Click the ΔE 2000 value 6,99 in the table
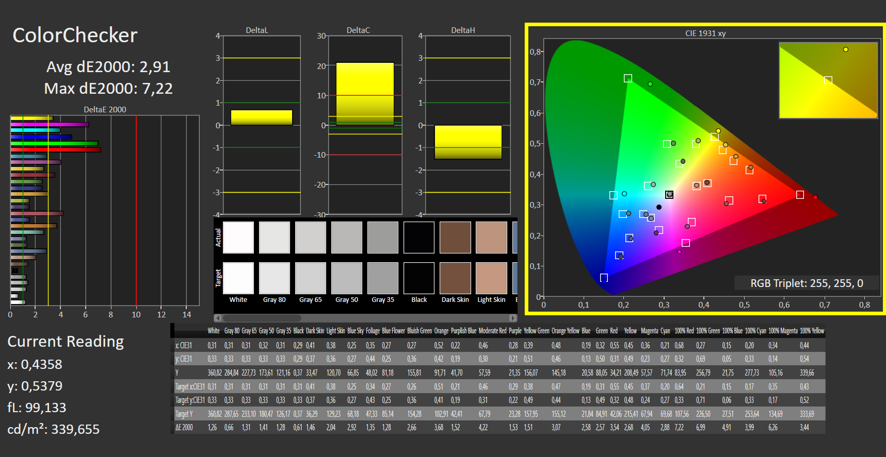886x457 pixels. (701, 427)
